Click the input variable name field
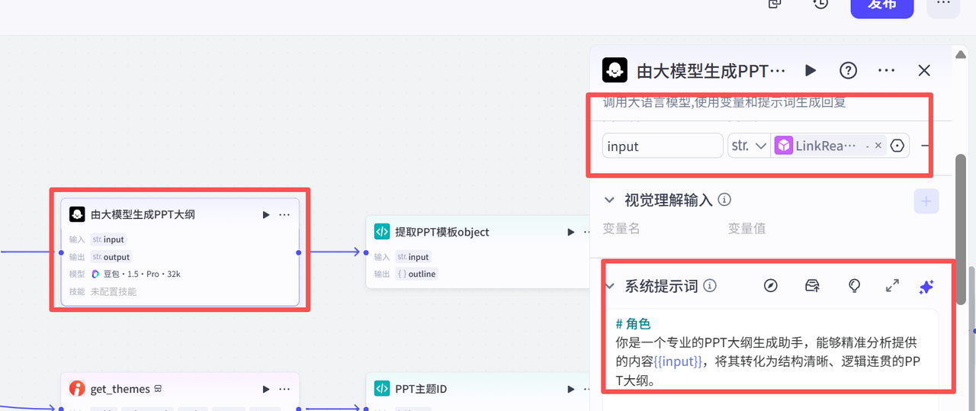Screen dimensions: 976x411 tap(663, 146)
